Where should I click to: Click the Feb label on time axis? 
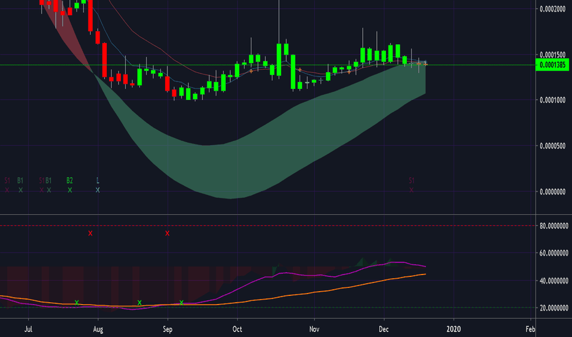[x=530, y=330]
